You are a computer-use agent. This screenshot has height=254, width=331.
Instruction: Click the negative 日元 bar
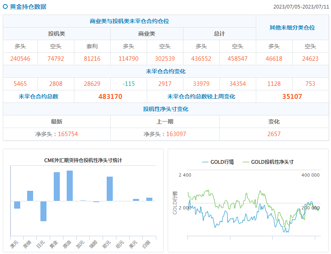pyautogui.click(x=43, y=211)
